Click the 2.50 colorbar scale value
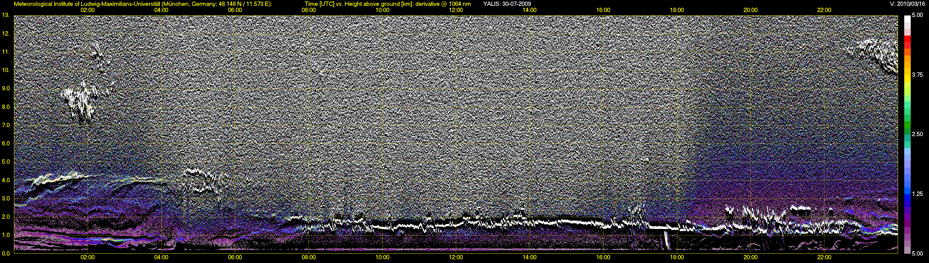Screen dimensions: 929x263 (x=917, y=134)
